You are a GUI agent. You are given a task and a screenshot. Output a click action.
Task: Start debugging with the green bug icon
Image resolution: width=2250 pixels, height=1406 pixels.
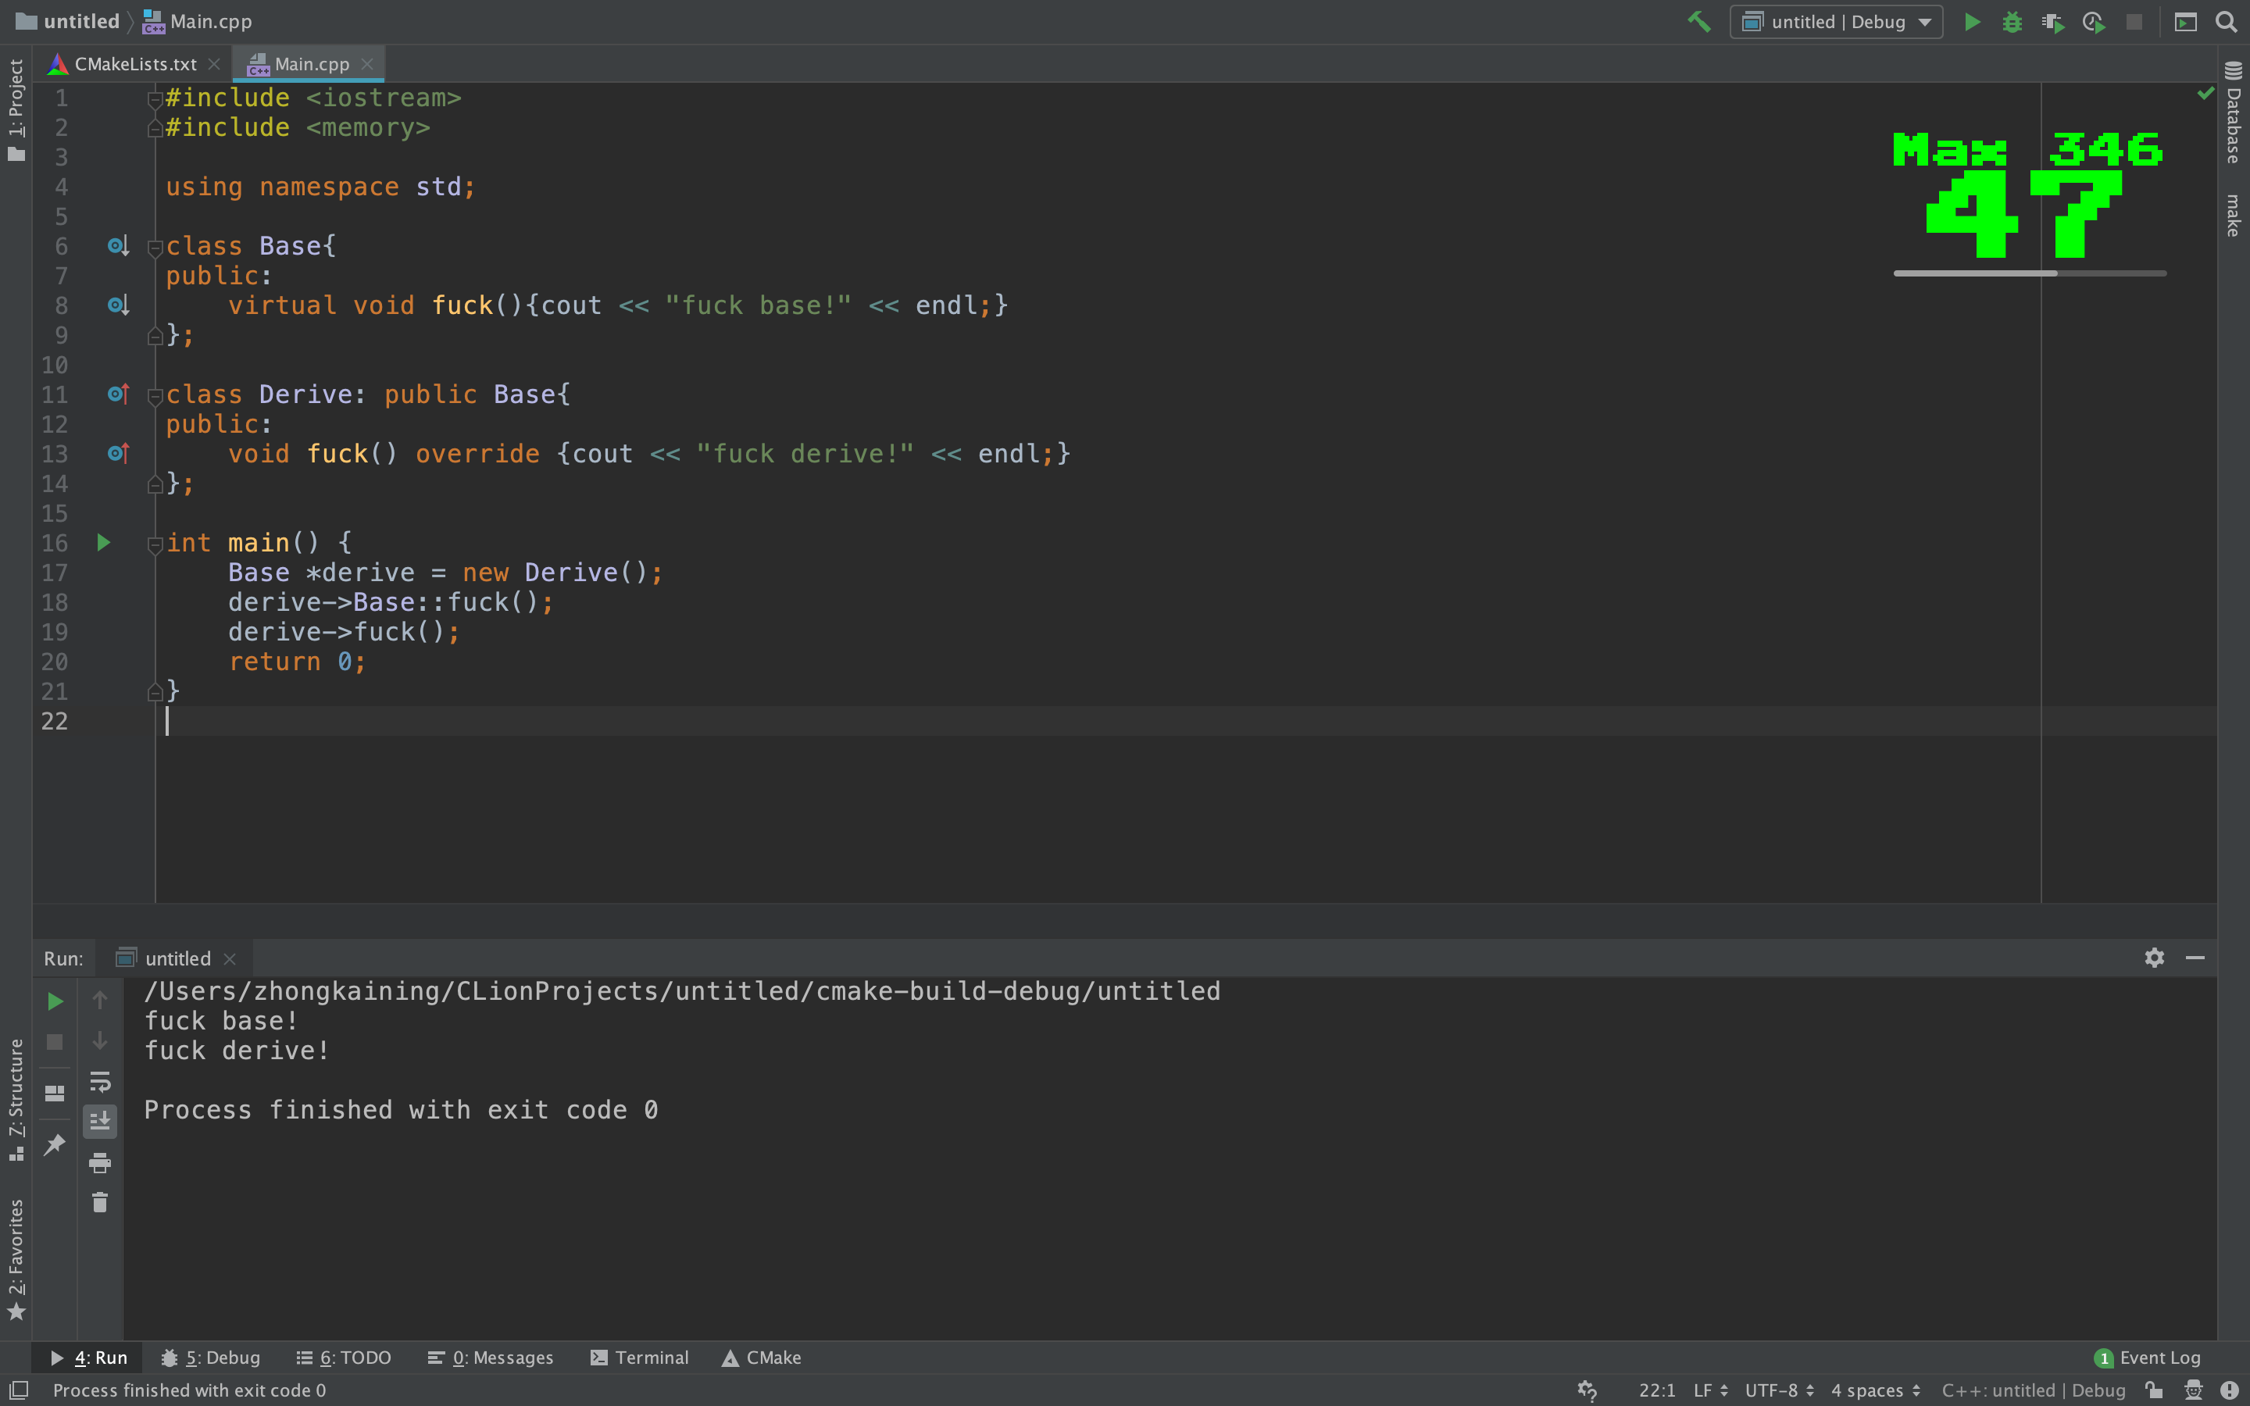point(2012,21)
